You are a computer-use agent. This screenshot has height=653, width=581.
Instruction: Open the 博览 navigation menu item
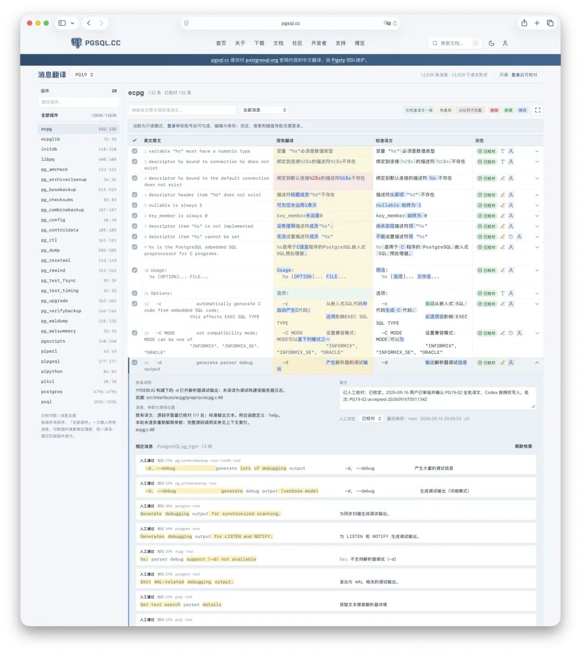point(359,43)
